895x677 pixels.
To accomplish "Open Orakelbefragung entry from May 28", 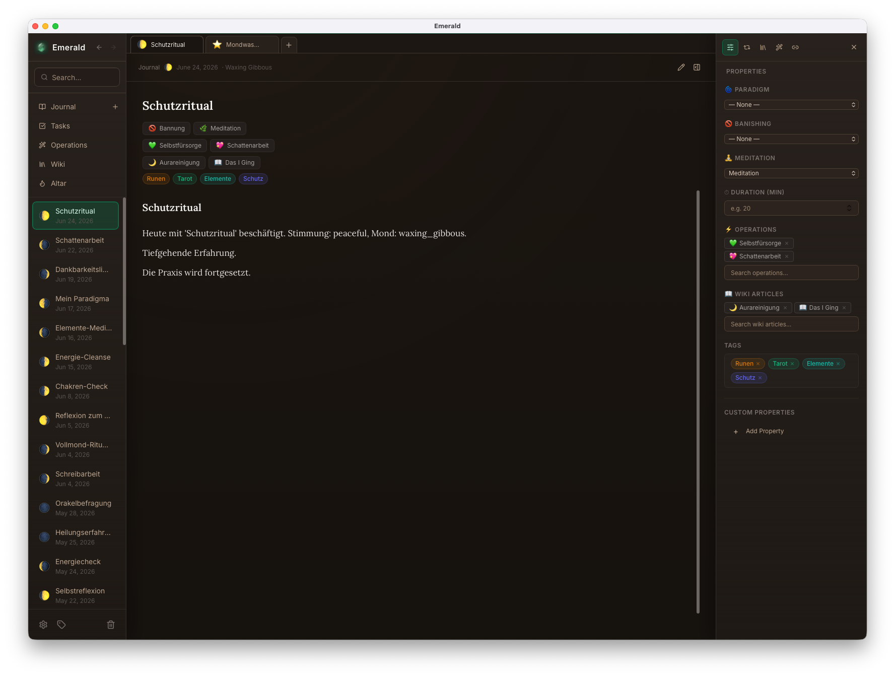I will (76, 508).
